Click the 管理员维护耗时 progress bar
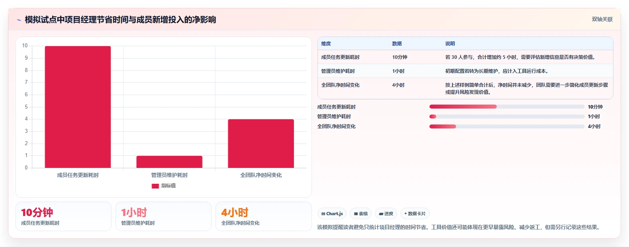The height and width of the screenshot is (247, 629). pyautogui.click(x=507, y=117)
